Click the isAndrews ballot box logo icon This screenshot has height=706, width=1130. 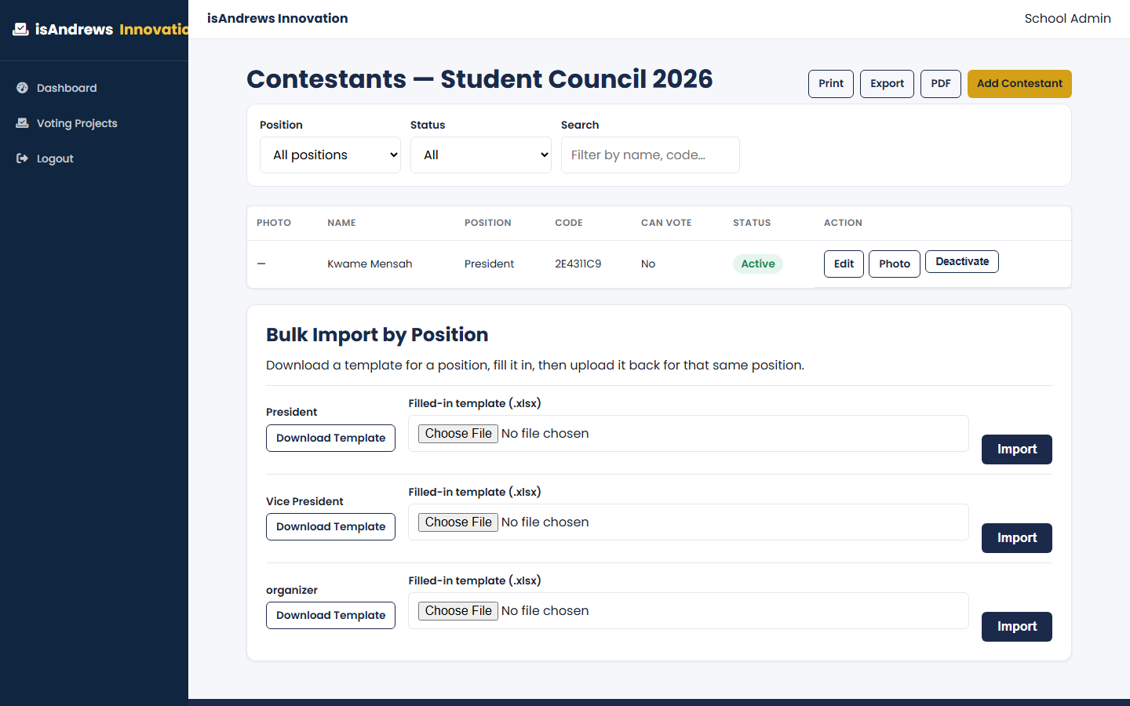[x=20, y=29]
